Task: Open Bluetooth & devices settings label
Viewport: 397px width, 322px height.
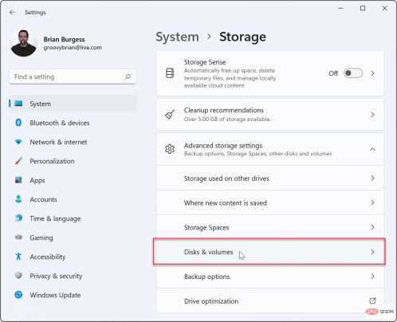Action: tap(60, 123)
